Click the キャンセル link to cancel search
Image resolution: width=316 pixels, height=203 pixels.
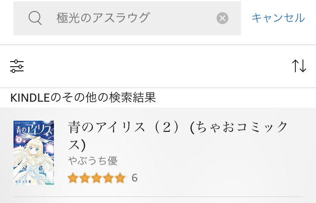coord(278,18)
